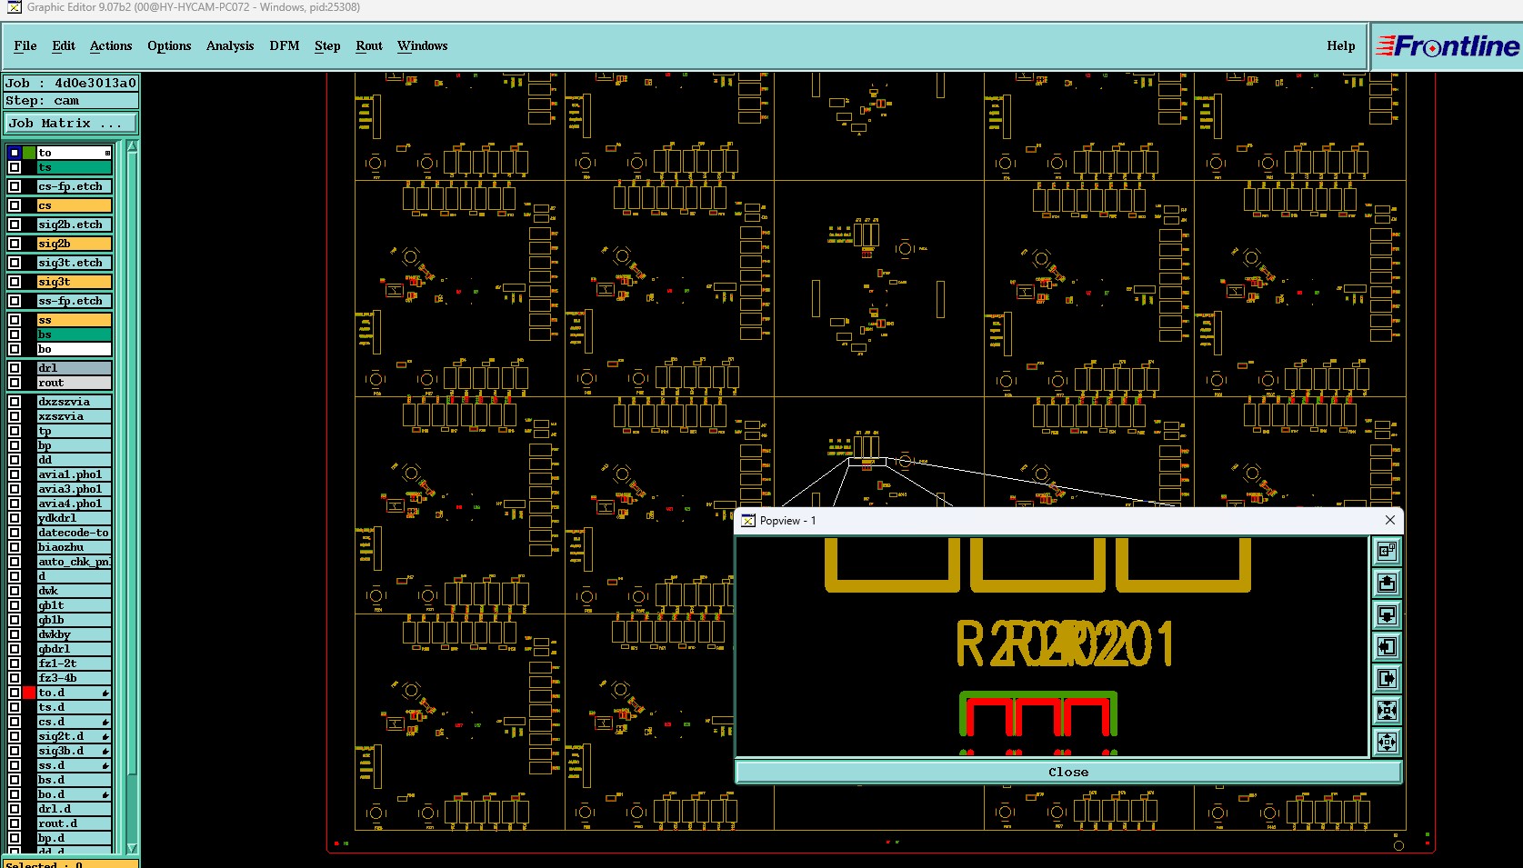Select the dxzszvia layer name
Viewport: 1523px width, 868px height.
pyautogui.click(x=74, y=402)
